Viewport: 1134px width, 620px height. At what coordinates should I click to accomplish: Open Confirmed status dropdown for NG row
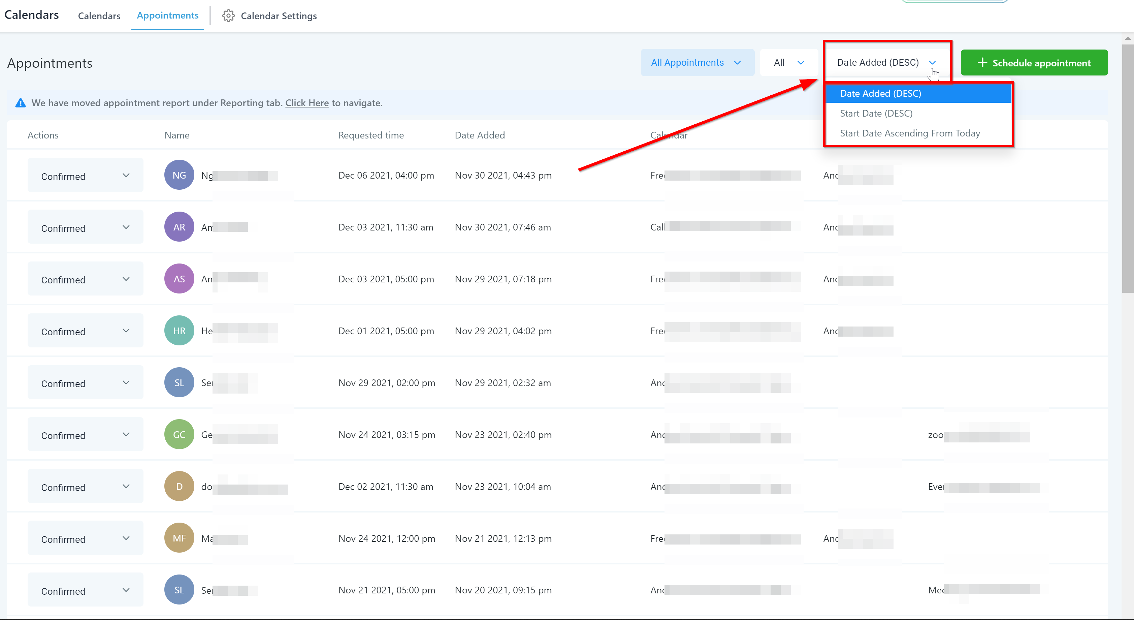(86, 176)
